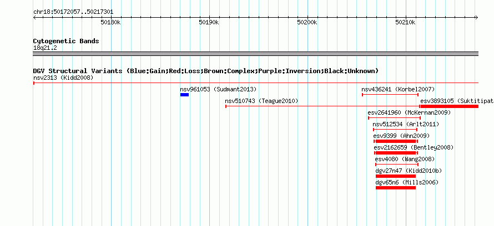Select the nsv436241 red loss line

click(x=390, y=95)
